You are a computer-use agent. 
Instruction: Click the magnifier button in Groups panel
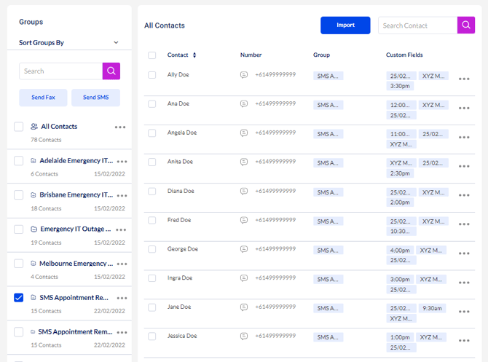[111, 71]
